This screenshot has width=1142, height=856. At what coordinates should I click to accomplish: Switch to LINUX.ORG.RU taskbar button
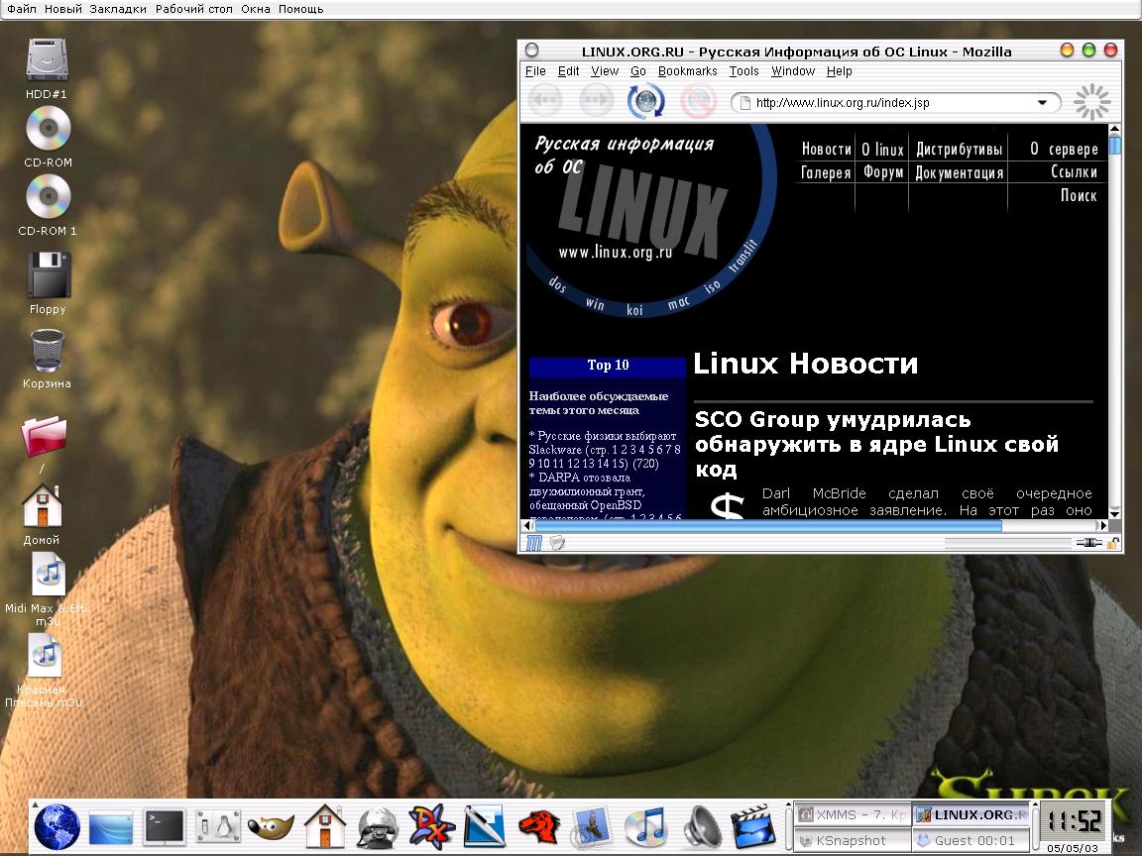971,814
